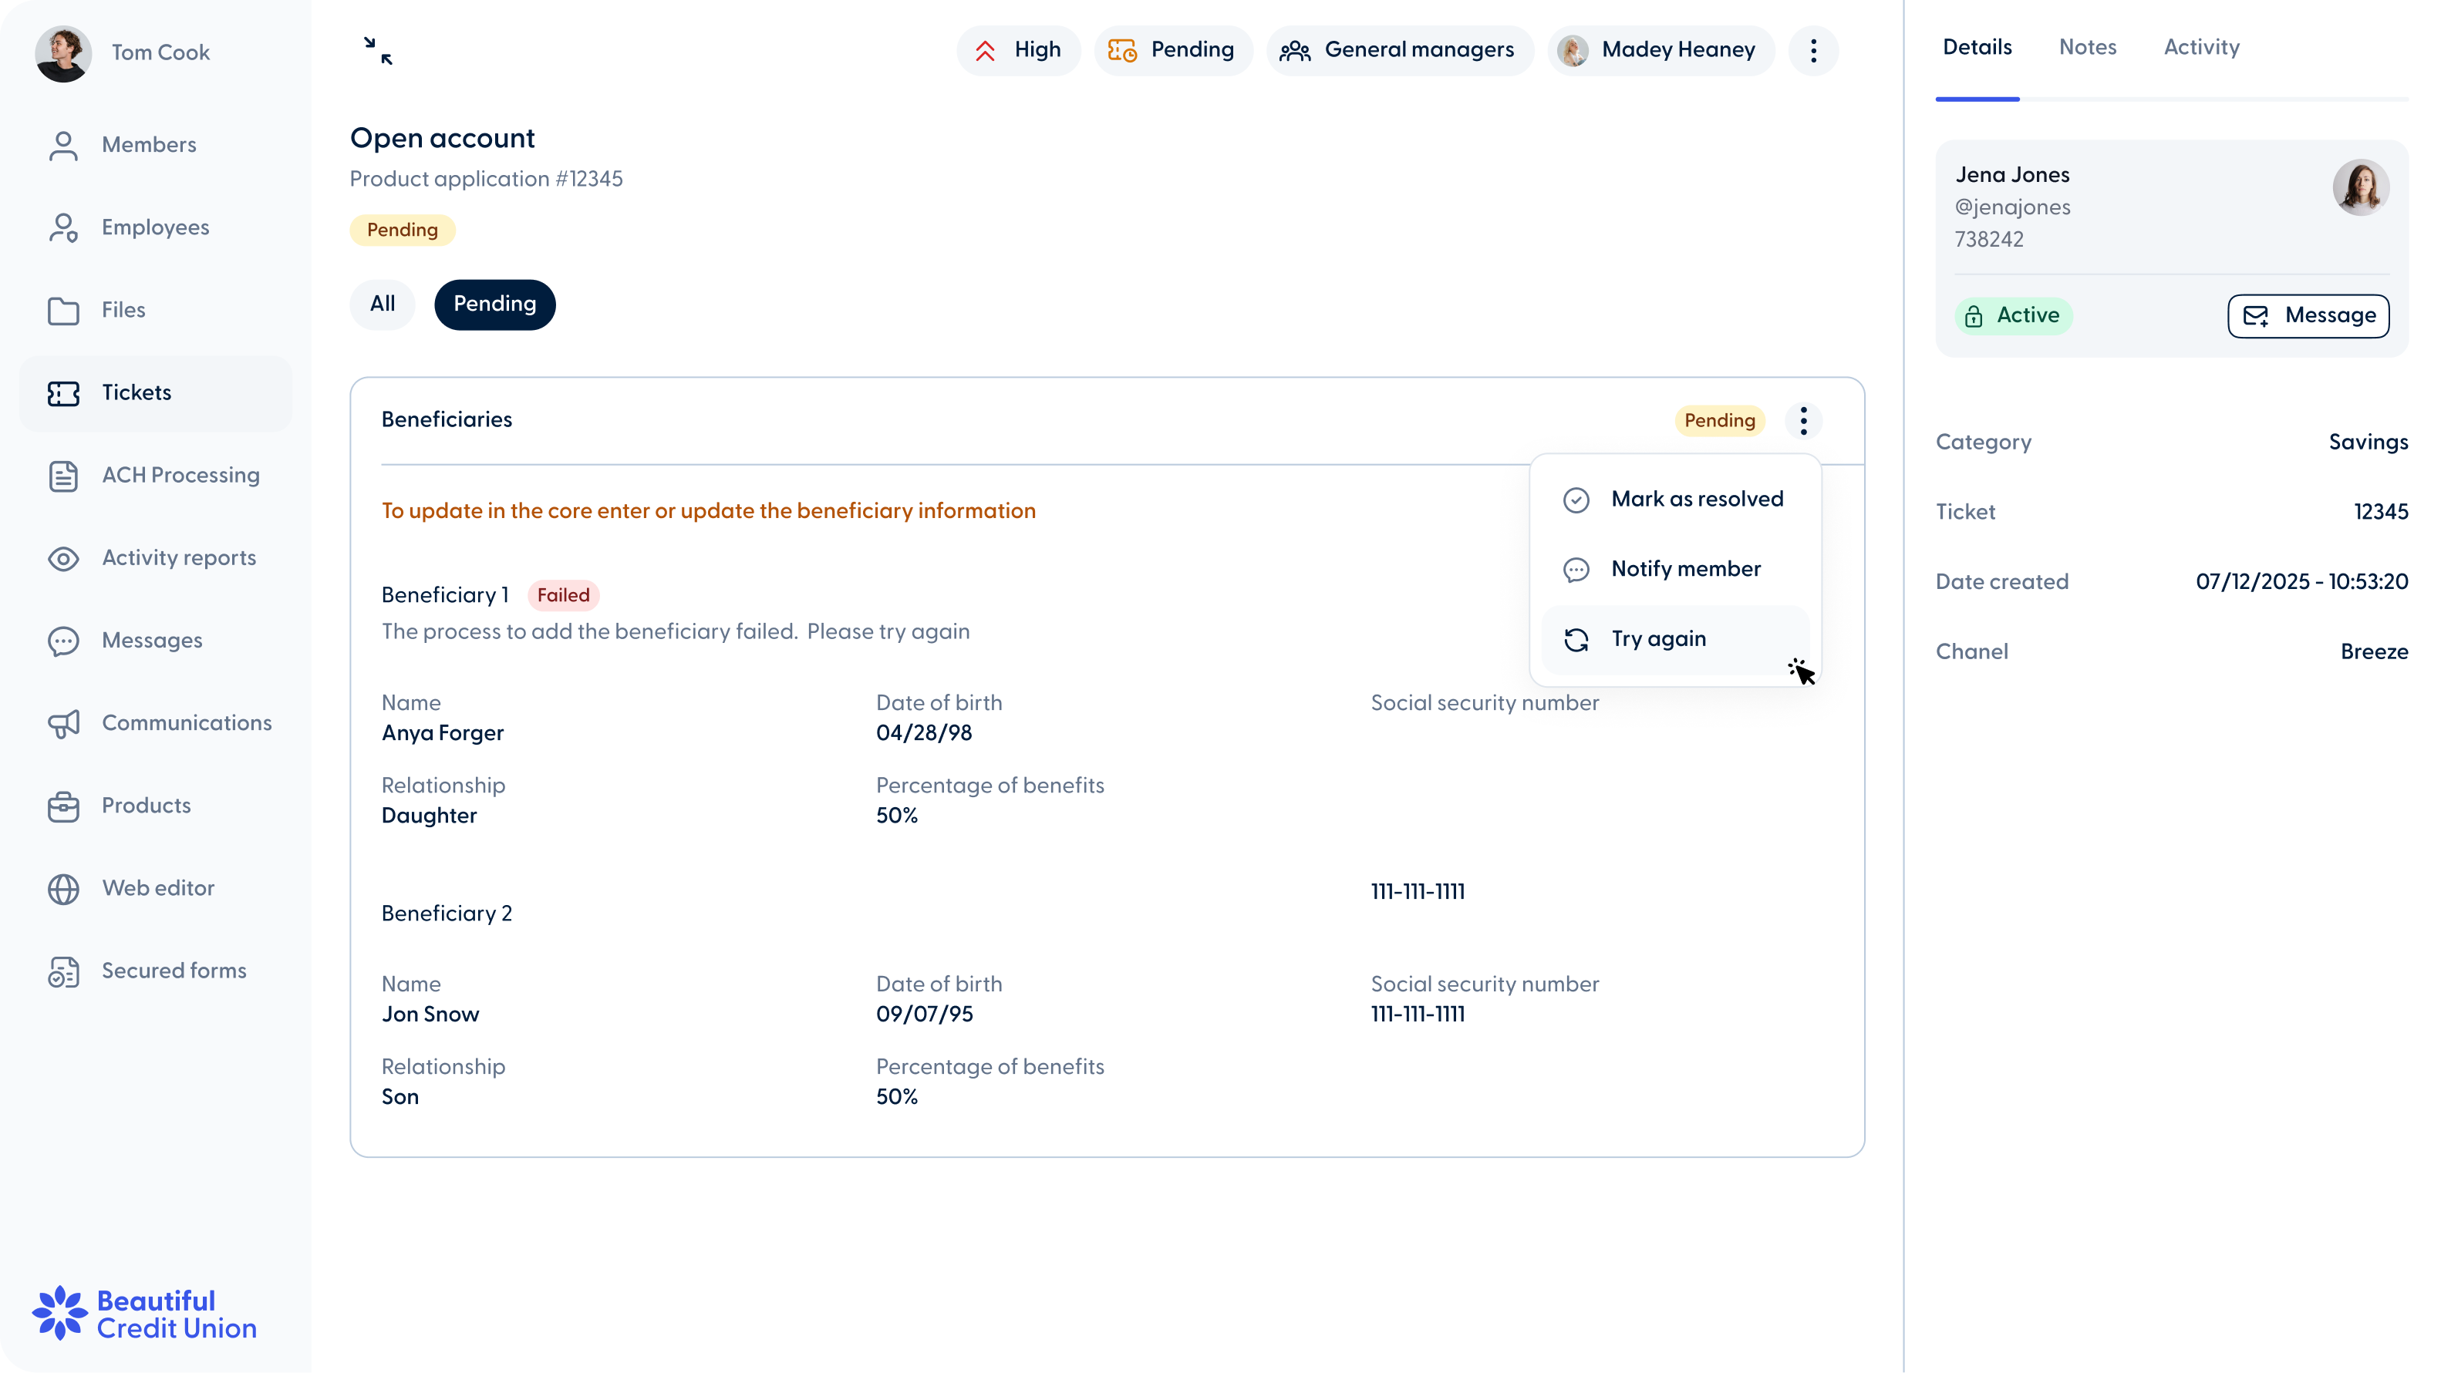This screenshot has height=1373, width=2441.
Task: Switch to the Pending filter pill
Action: 494,304
